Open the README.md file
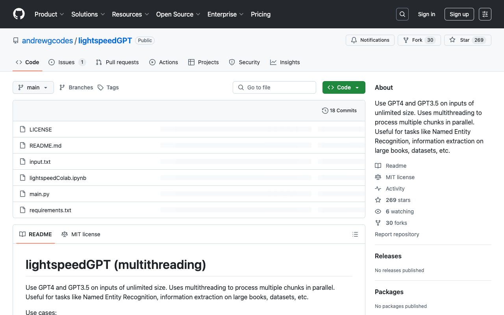The height and width of the screenshot is (315, 504). (45, 146)
